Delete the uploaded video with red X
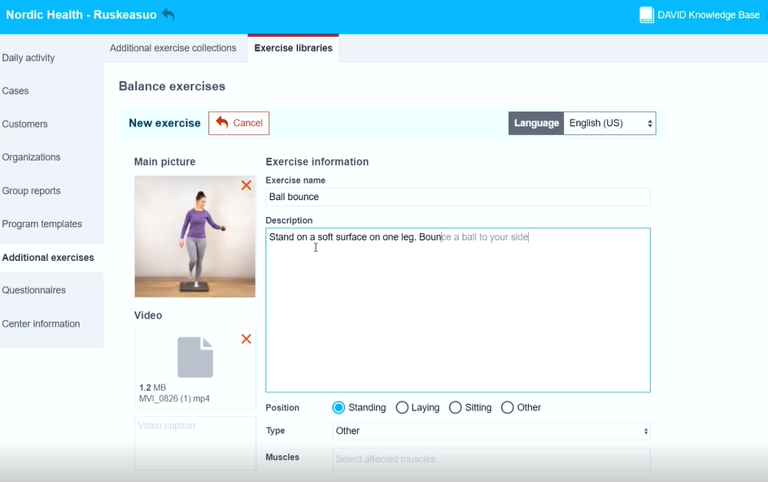The width and height of the screenshot is (768, 482). pyautogui.click(x=246, y=339)
